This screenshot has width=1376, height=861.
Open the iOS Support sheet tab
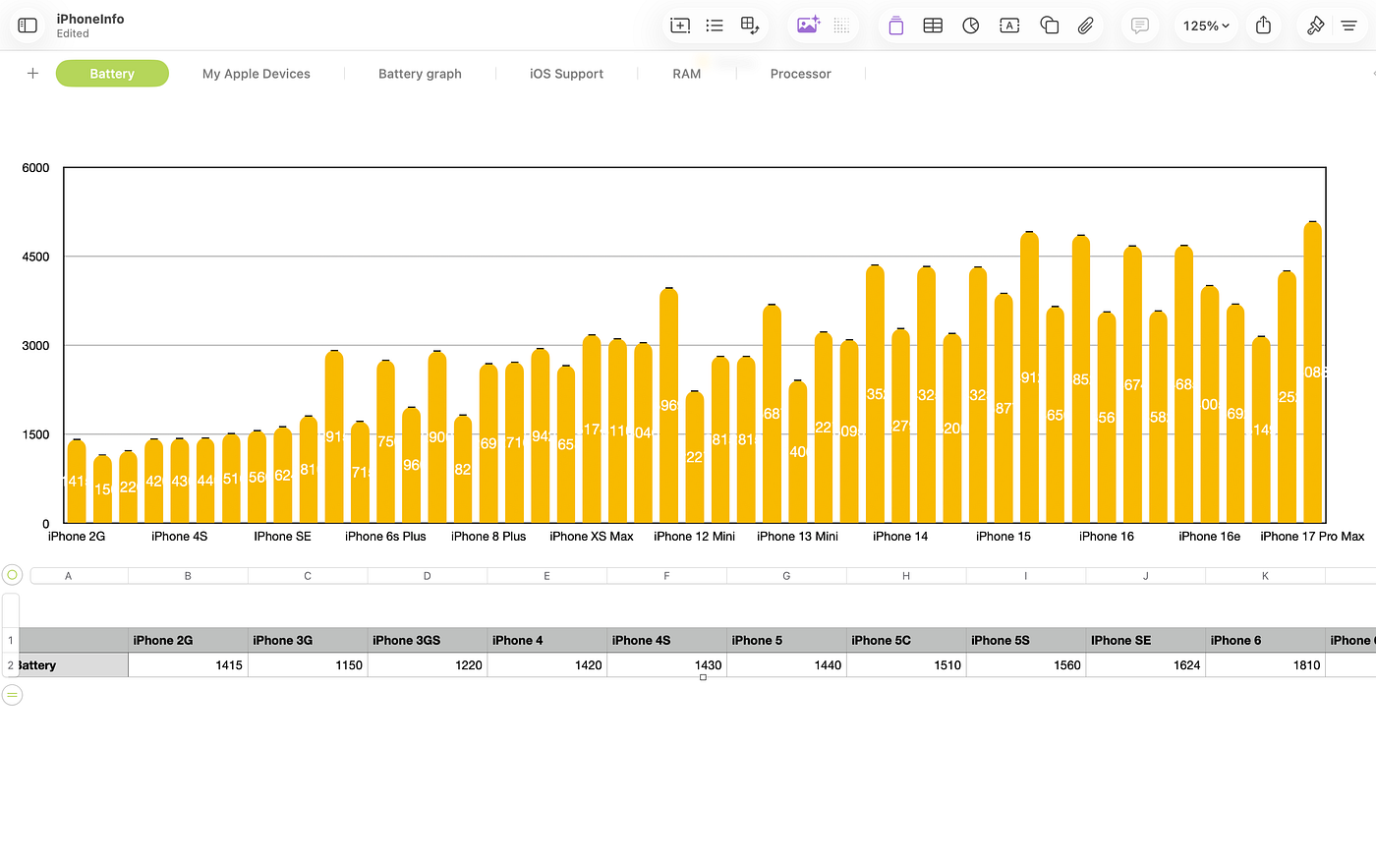click(x=566, y=74)
